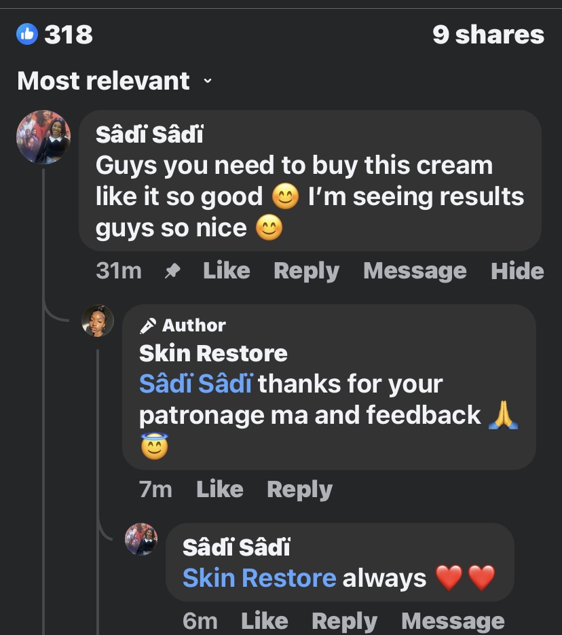Screen dimensions: 562x635
Task: View the 9 shares list
Action: [x=488, y=35]
